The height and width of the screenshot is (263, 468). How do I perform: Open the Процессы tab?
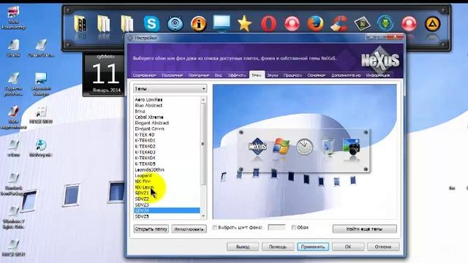tap(292, 75)
